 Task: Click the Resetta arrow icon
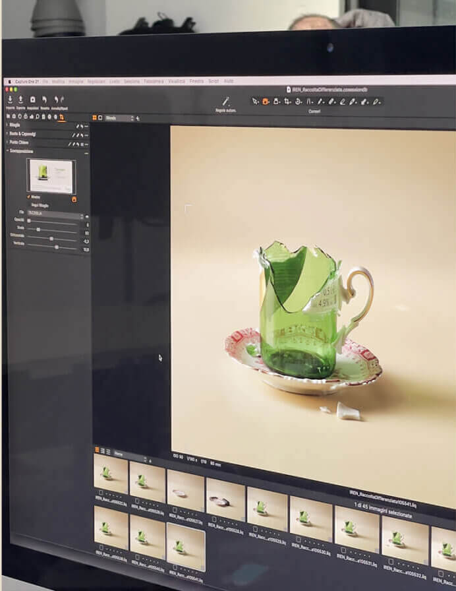(44, 100)
